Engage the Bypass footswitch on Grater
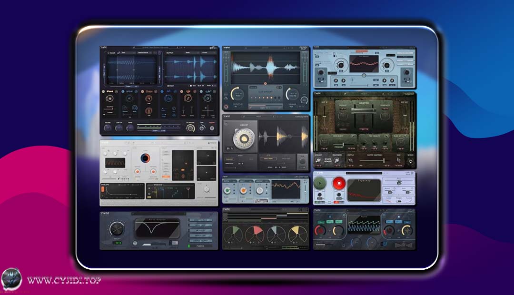 (410, 161)
